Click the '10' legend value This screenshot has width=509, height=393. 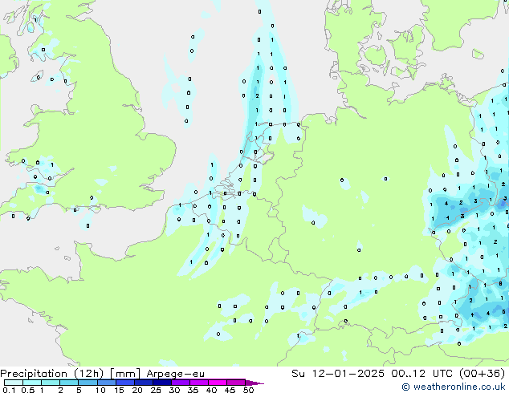tap(100, 390)
